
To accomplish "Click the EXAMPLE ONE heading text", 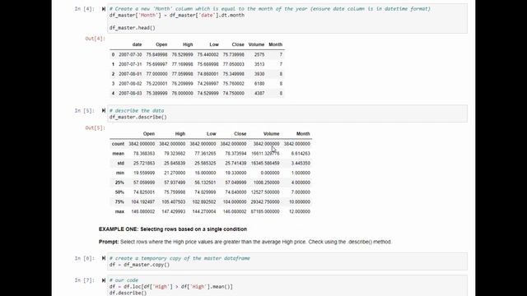I will (x=173, y=229).
